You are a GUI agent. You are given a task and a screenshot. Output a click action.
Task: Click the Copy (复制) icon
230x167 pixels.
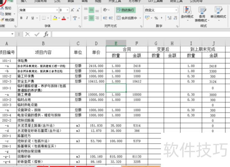(2, 14)
